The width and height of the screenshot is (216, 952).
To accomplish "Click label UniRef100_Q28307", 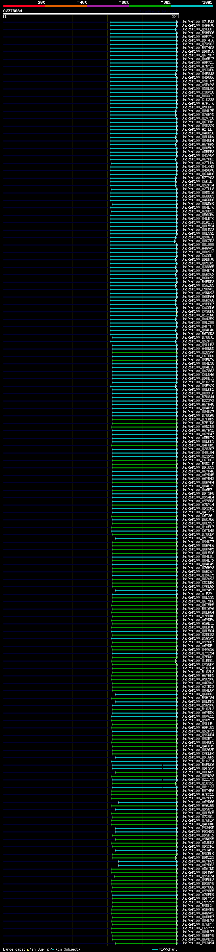I will pos(197,449).
